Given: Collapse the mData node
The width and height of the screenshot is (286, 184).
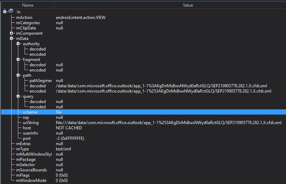Looking at the screenshot, I should (x=12, y=39).
